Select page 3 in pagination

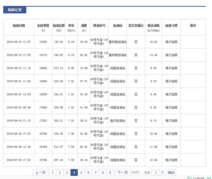click(67, 173)
